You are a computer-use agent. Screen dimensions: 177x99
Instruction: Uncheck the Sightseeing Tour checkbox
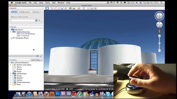click(x=13, y=32)
